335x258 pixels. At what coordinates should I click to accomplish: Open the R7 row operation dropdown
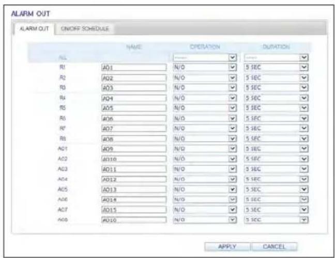pos(205,128)
